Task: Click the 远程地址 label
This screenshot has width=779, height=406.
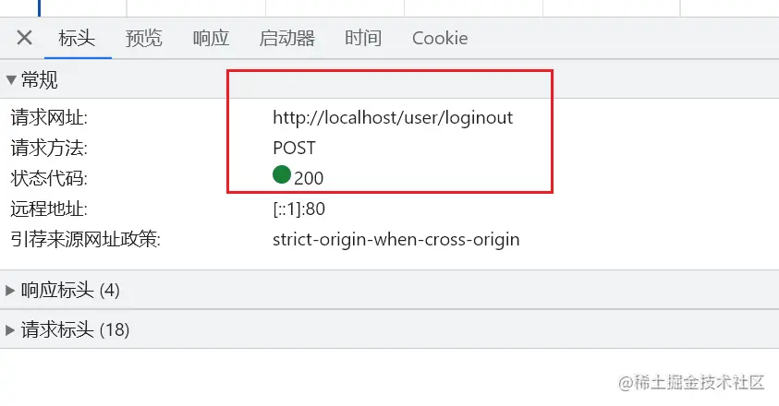Action: pyautogui.click(x=49, y=209)
